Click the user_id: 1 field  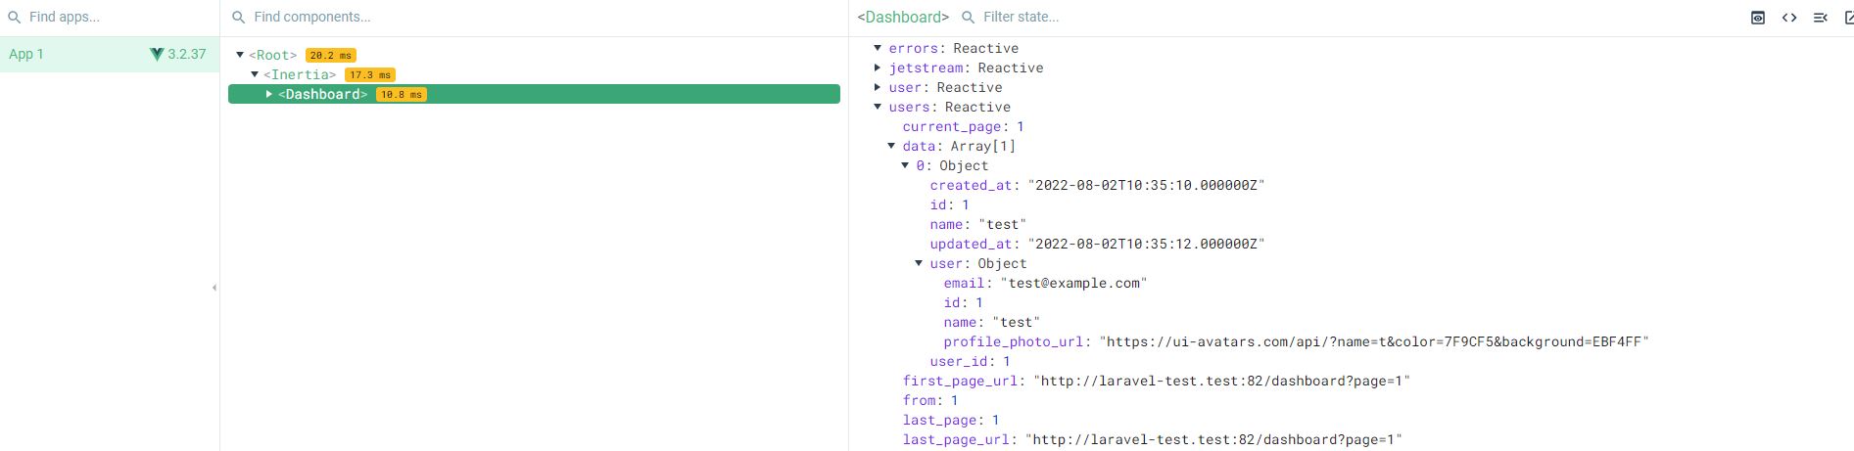click(970, 361)
